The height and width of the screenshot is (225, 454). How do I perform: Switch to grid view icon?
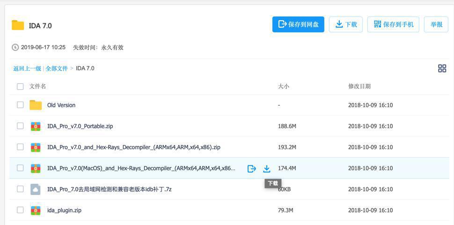(x=442, y=69)
